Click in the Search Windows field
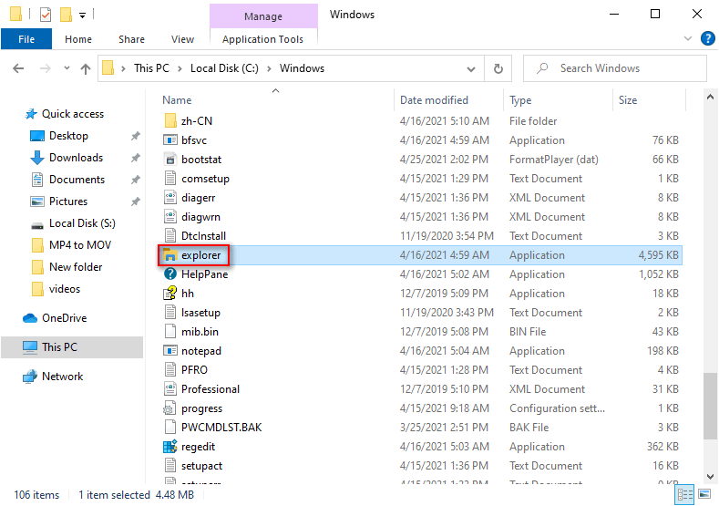The width and height of the screenshot is (719, 506). click(x=614, y=68)
